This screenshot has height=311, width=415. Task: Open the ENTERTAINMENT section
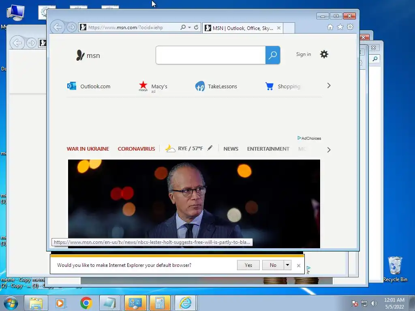coord(268,149)
